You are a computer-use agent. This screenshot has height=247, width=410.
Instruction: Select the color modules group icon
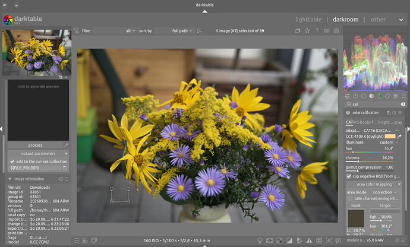tap(380, 96)
